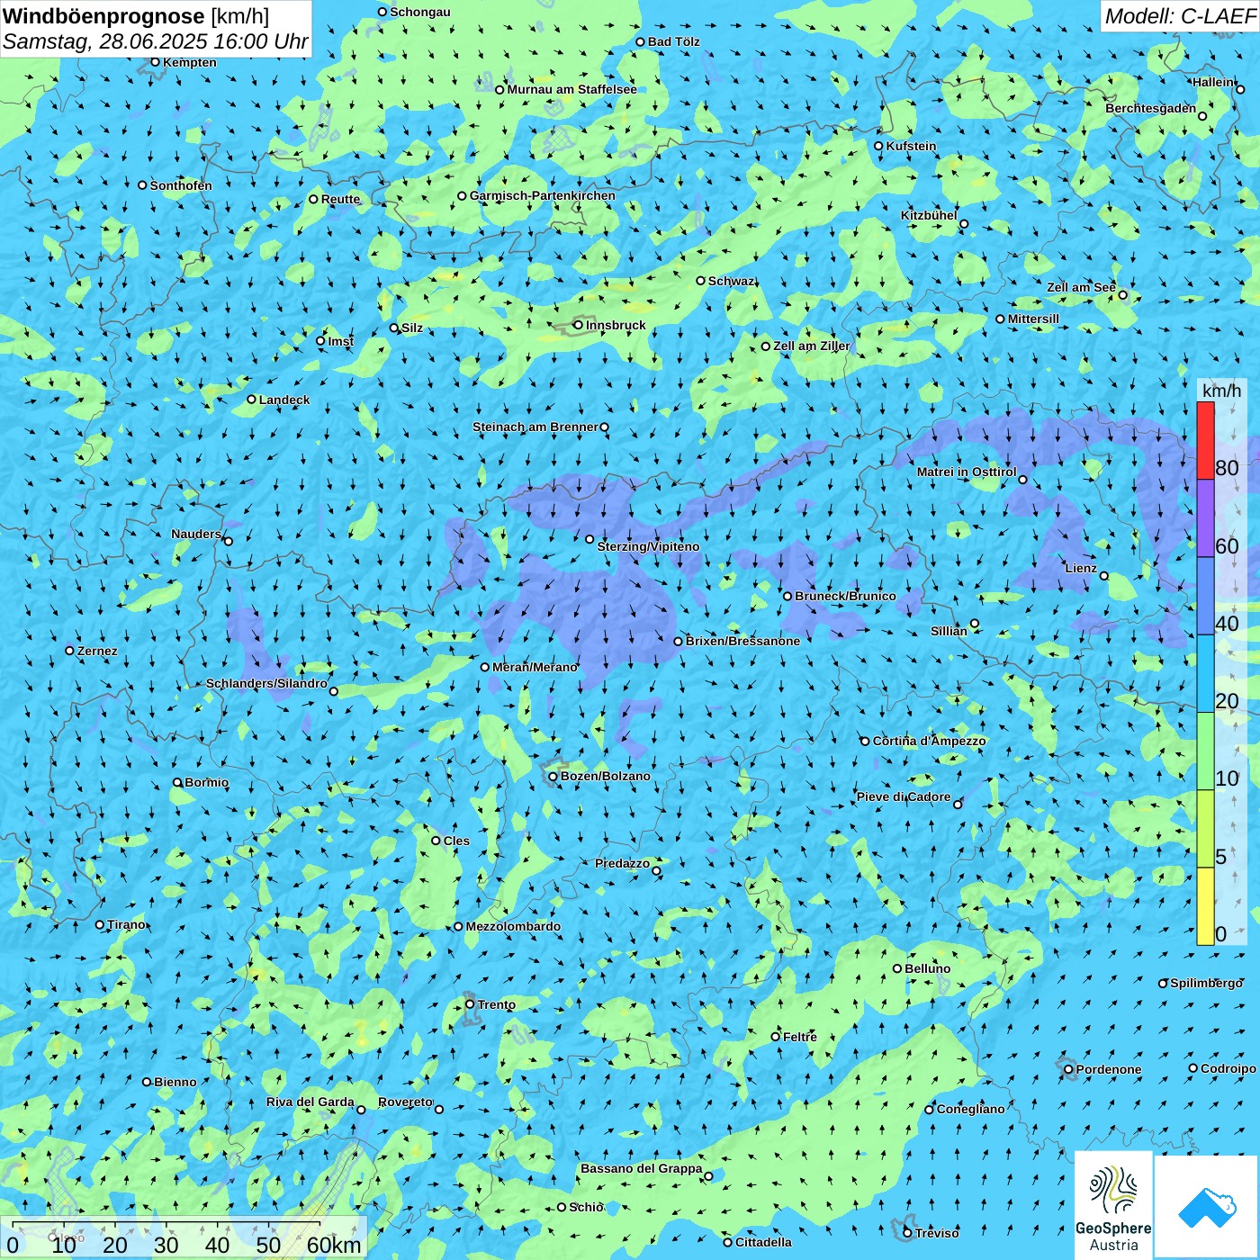Screen dimensions: 1260x1260
Task: Click the 'Windböenprognose [km/h]' map title
Action: point(136,16)
